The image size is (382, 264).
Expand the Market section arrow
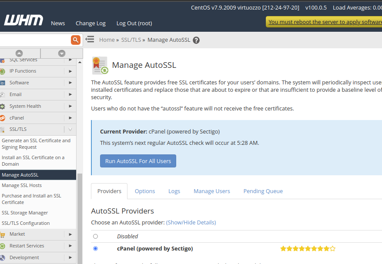tap(70, 234)
